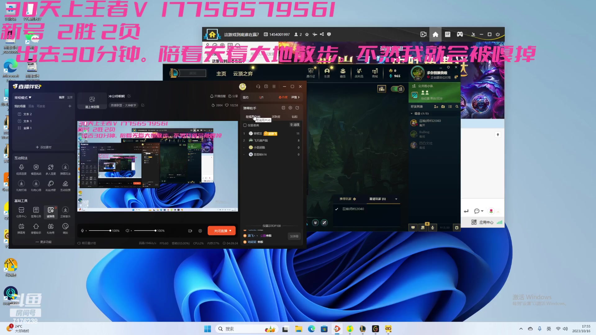This screenshot has width=596, height=335.
Task: Expand 更多功能 more functions
Action: tap(43, 242)
